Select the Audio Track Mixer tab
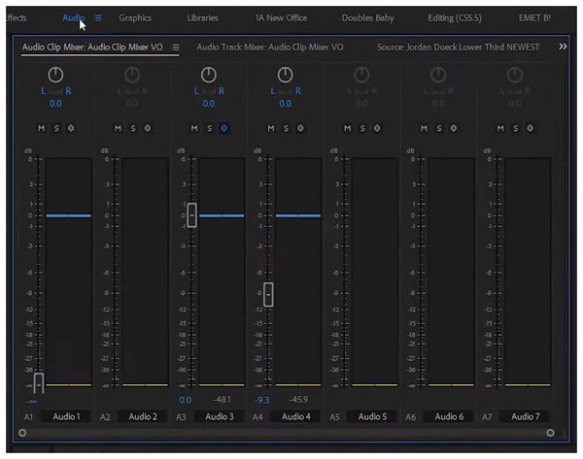583x459 pixels. (270, 48)
